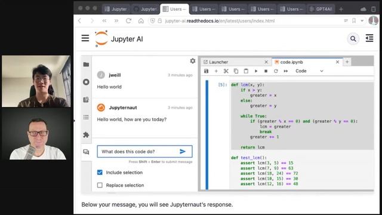Insert a cell with the plus icon

[x=216, y=71]
